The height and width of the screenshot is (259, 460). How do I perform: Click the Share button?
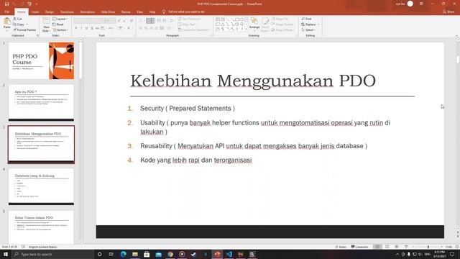(x=448, y=12)
